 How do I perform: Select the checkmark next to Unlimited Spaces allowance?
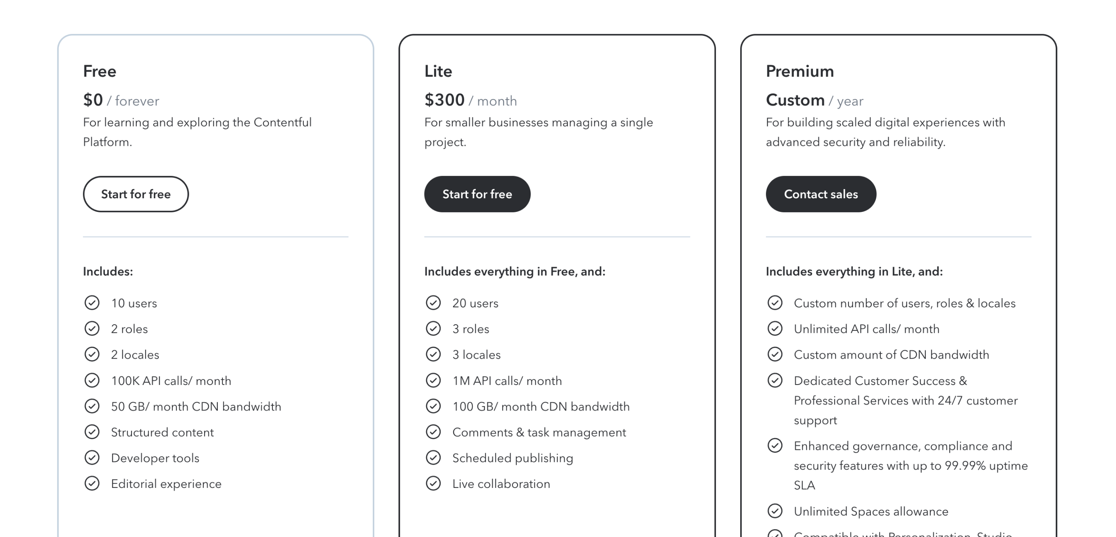[x=775, y=511]
